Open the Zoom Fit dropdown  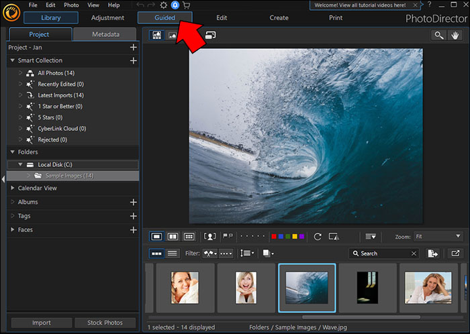tap(438, 237)
